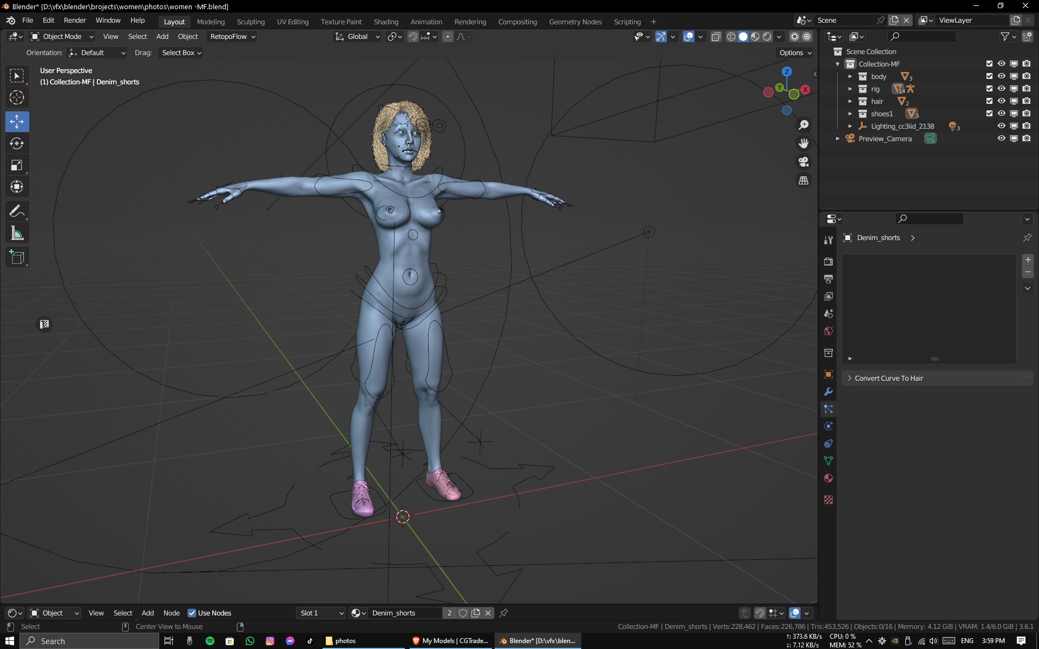Image resolution: width=1039 pixels, height=649 pixels.
Task: Click the pan view hand icon
Action: pos(804,143)
